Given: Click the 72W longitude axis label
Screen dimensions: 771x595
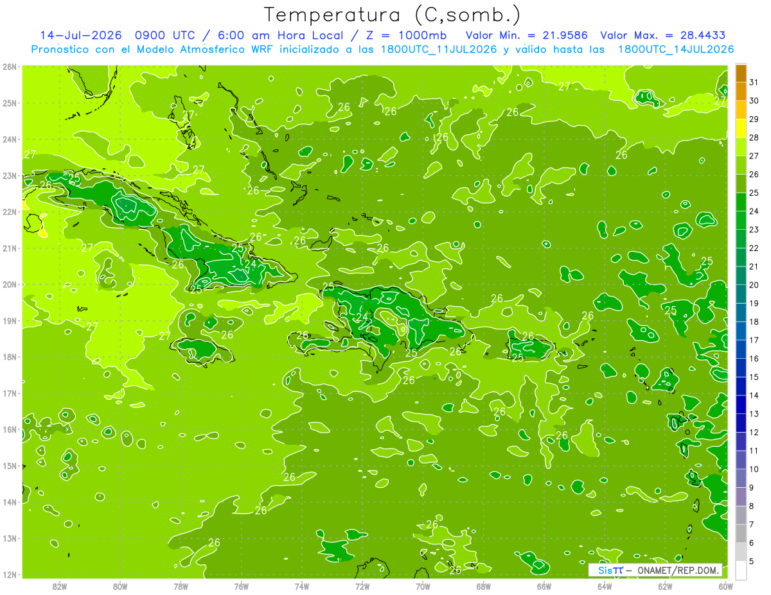Looking at the screenshot, I should click(362, 586).
